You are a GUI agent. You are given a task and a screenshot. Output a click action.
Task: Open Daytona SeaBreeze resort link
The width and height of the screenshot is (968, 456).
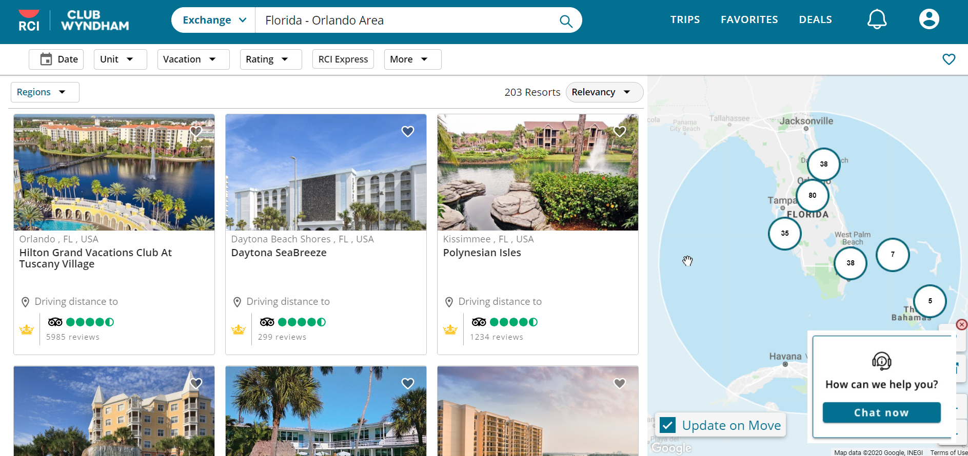pyautogui.click(x=279, y=253)
